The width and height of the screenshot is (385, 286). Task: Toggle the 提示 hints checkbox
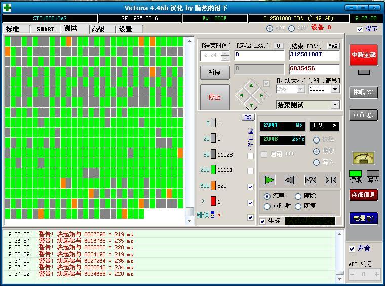[x=360, y=29]
